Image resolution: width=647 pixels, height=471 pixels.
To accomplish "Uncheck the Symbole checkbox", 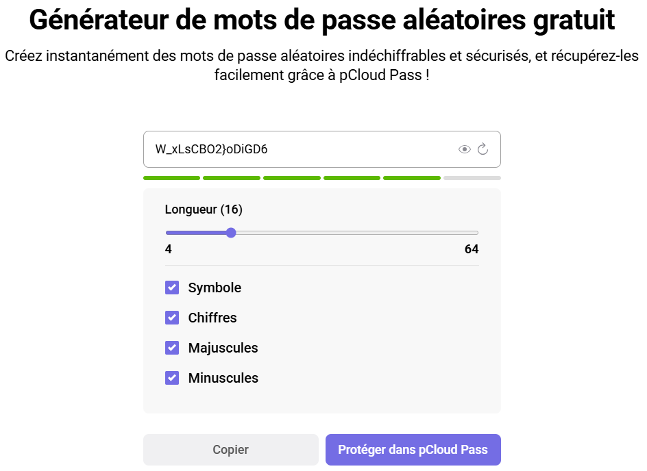I will [172, 288].
